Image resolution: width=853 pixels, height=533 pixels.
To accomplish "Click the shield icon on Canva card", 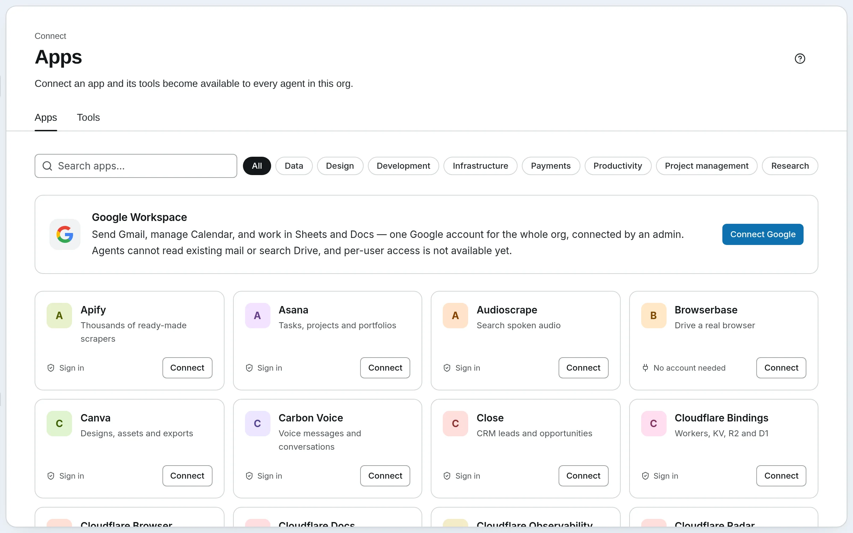I will 51,476.
